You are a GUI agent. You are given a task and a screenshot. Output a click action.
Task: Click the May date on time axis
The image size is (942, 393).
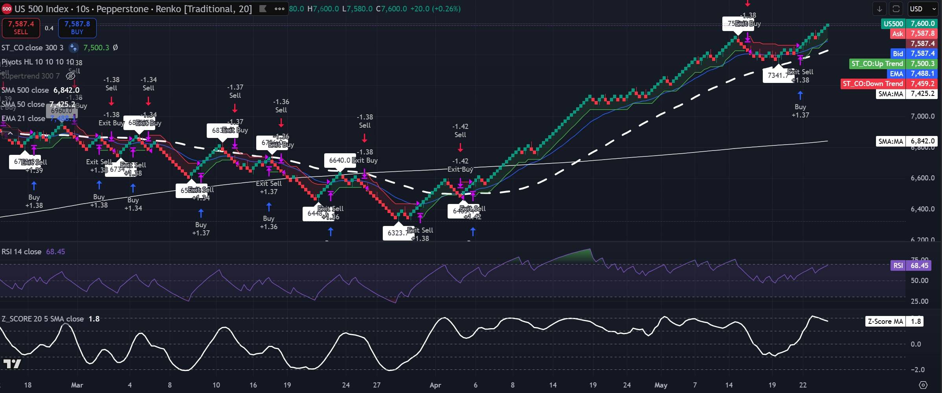(661, 385)
